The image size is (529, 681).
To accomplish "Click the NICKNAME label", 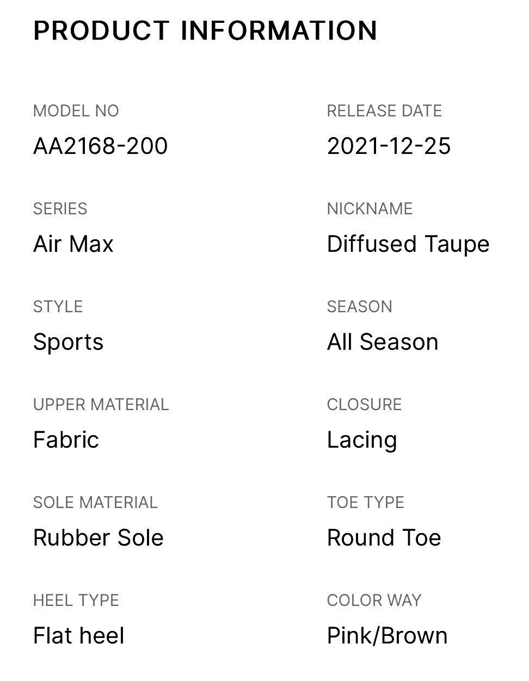I will click(370, 209).
